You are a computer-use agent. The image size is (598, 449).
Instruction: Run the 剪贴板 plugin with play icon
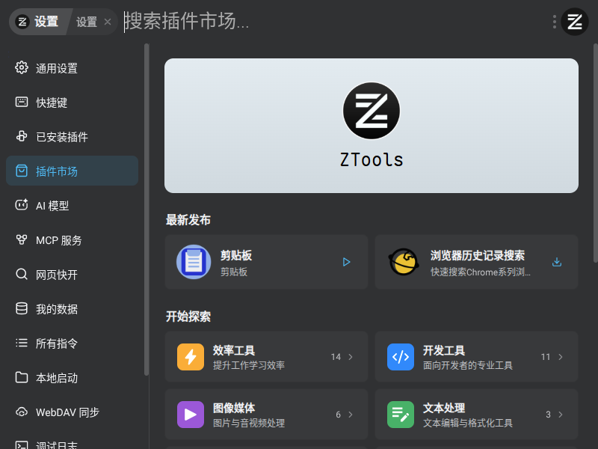tap(346, 262)
